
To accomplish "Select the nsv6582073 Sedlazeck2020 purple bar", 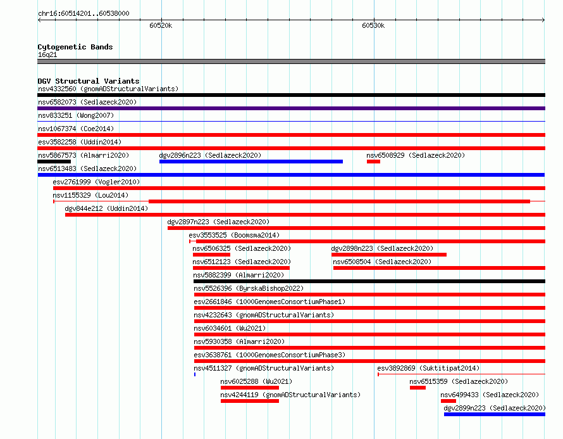I will pos(291,108).
